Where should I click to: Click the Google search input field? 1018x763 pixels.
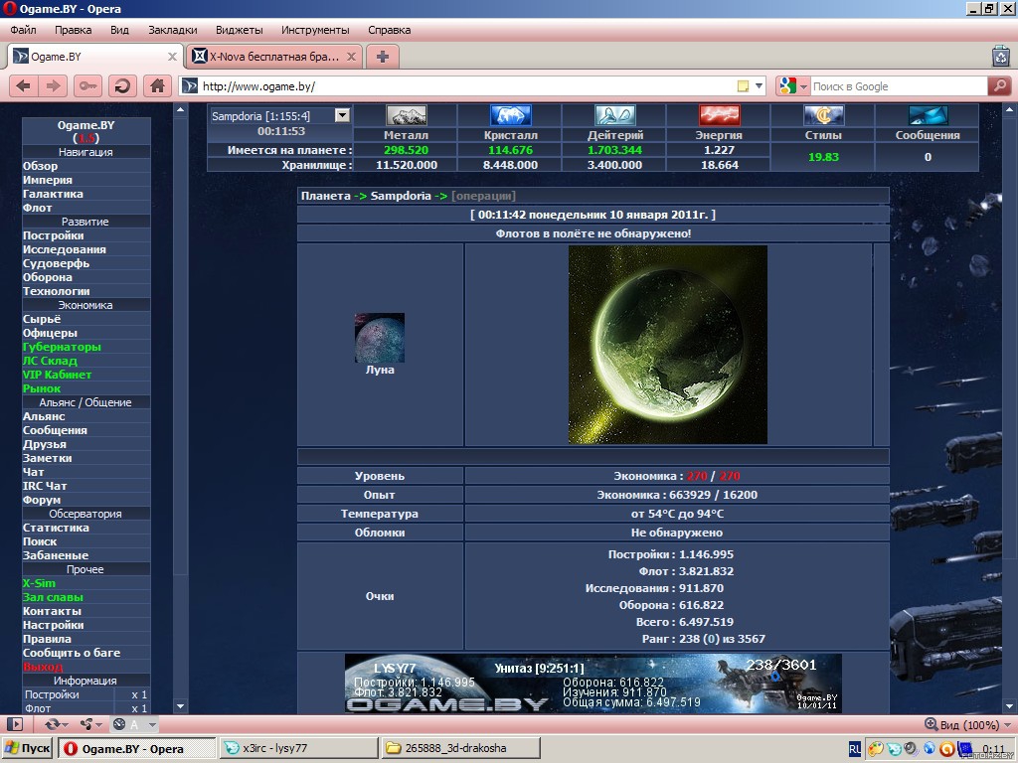(x=899, y=85)
